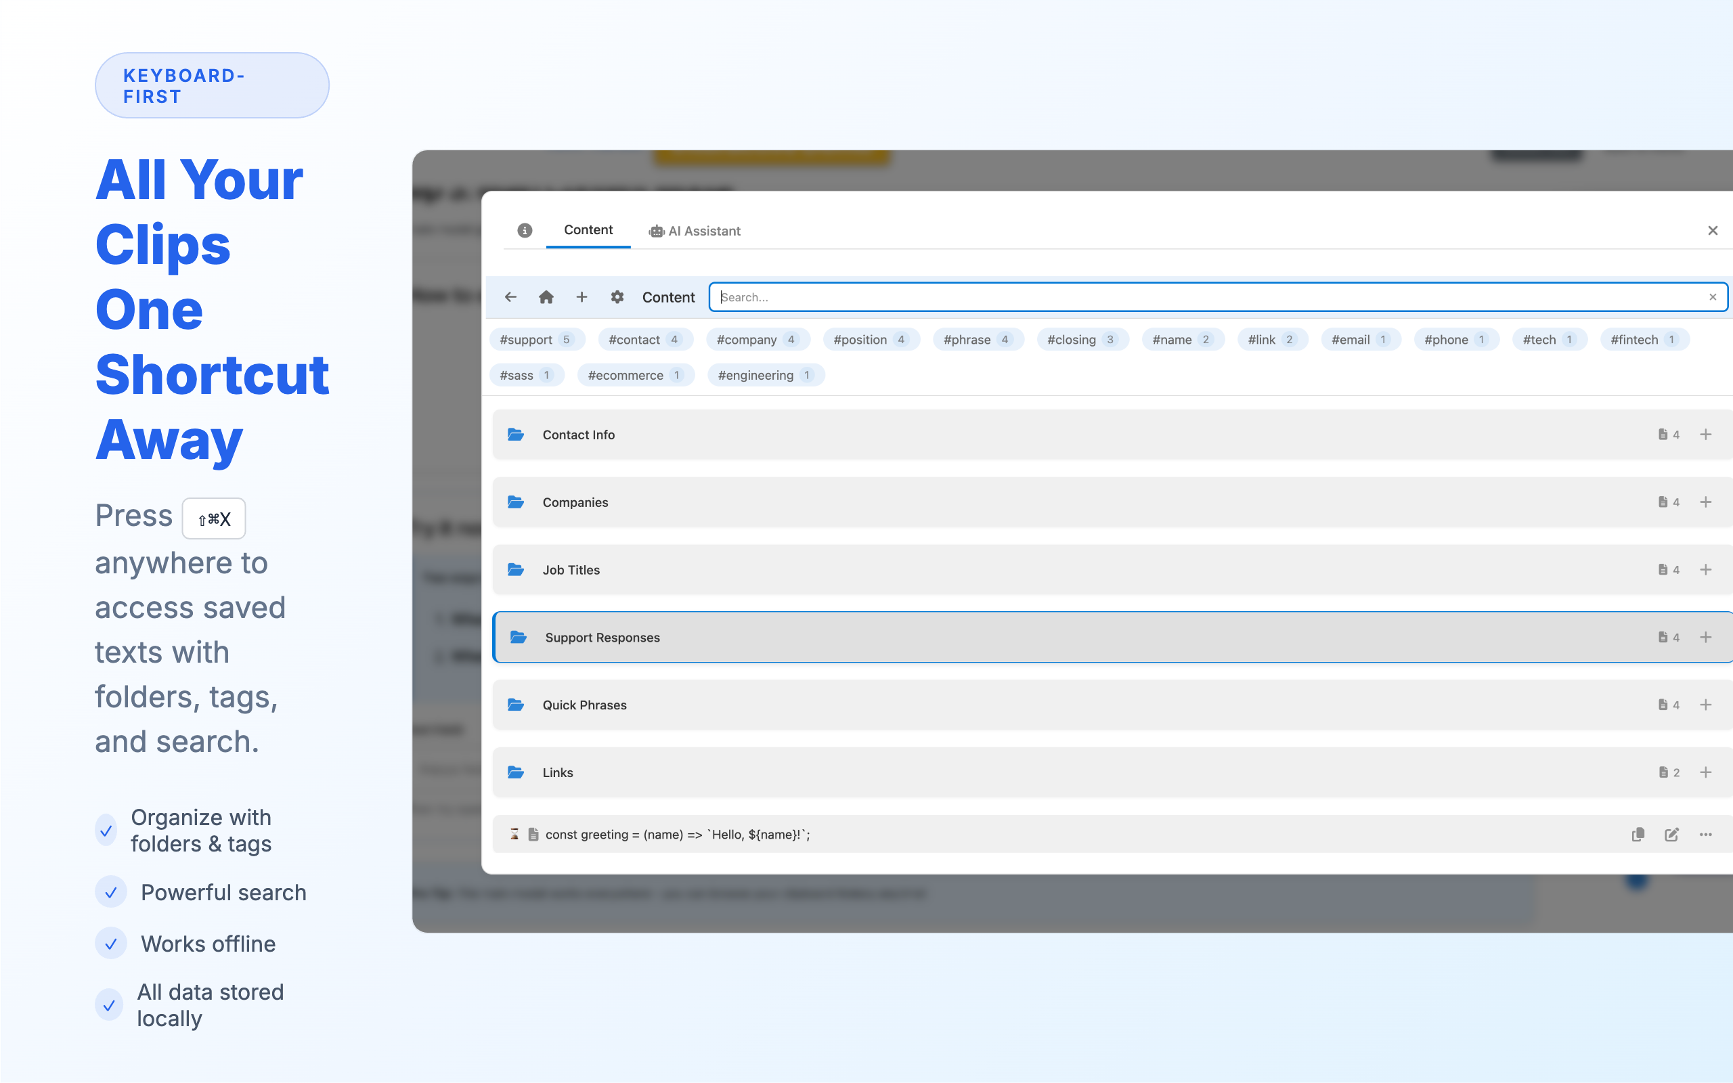Copy the const greeting snippet
Screen dimensions: 1733x1083
point(1638,835)
